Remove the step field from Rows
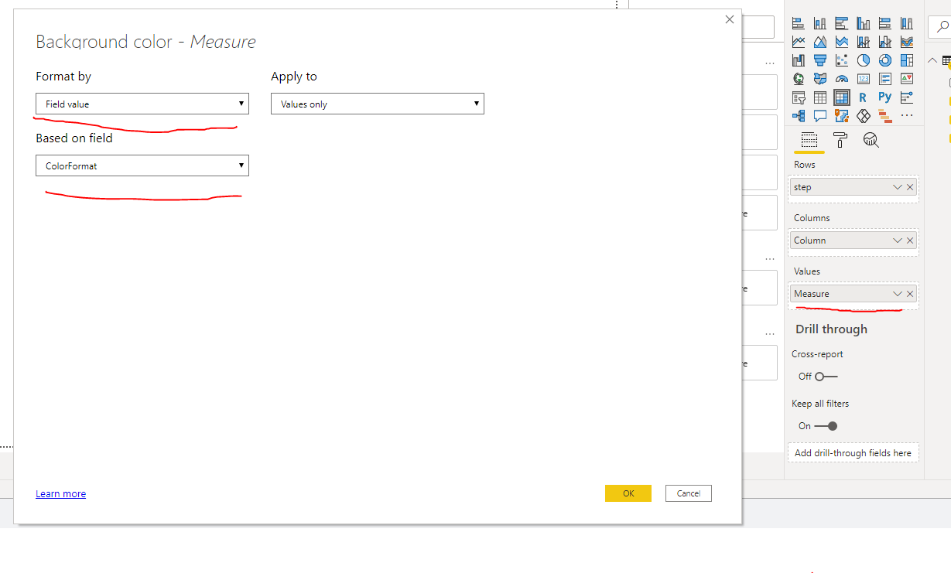 (910, 187)
